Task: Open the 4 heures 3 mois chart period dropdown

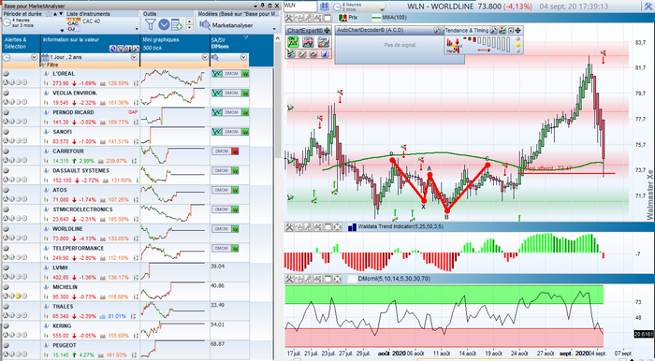Action: point(382,9)
